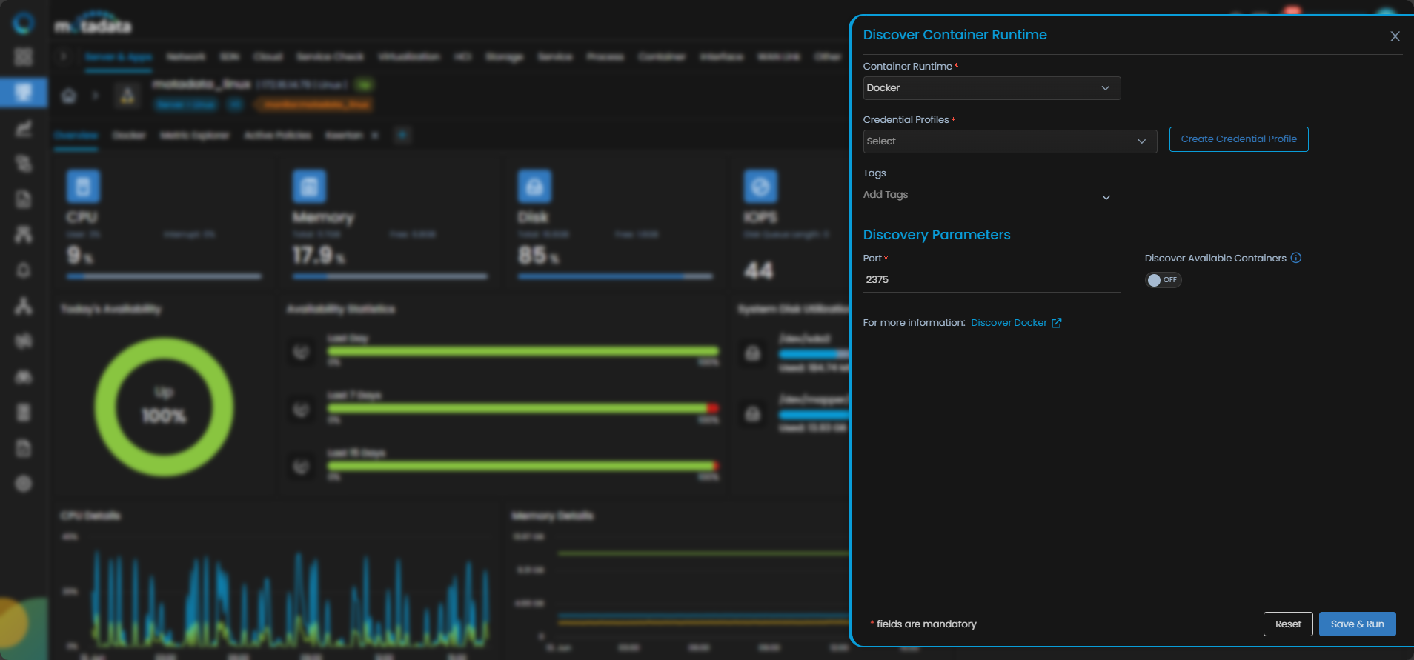Click the Port field with 2375
The height and width of the screenshot is (660, 1414).
pyautogui.click(x=992, y=280)
